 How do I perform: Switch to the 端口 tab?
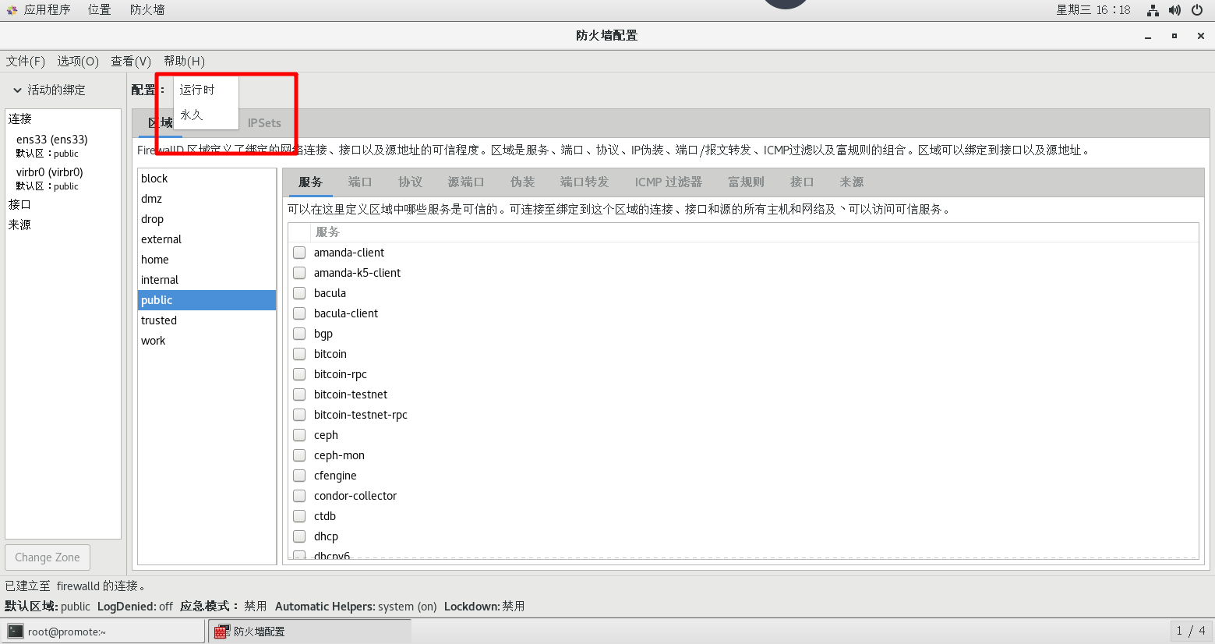(x=359, y=182)
